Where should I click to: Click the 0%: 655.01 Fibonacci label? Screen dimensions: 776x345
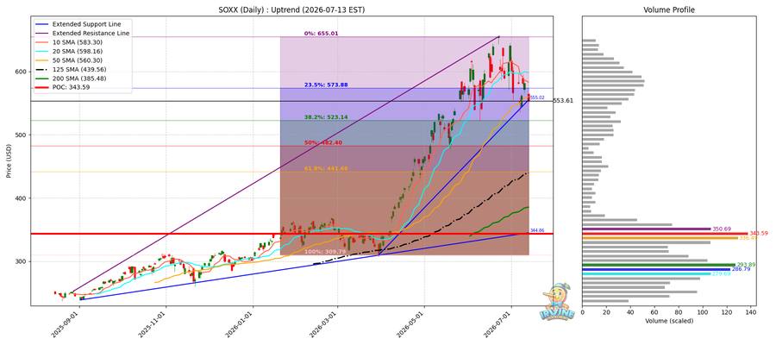[321, 33]
